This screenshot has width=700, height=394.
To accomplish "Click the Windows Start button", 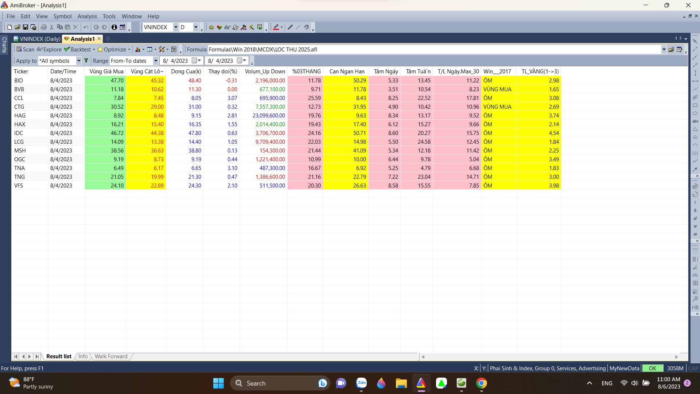I will coord(218,383).
